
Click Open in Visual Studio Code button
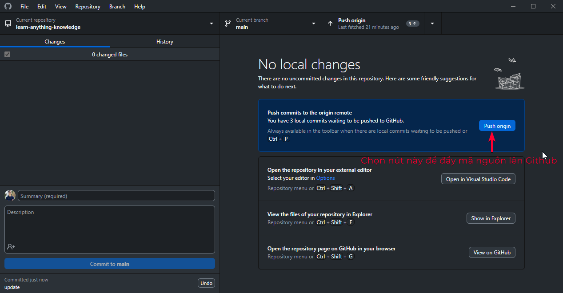[478, 179]
